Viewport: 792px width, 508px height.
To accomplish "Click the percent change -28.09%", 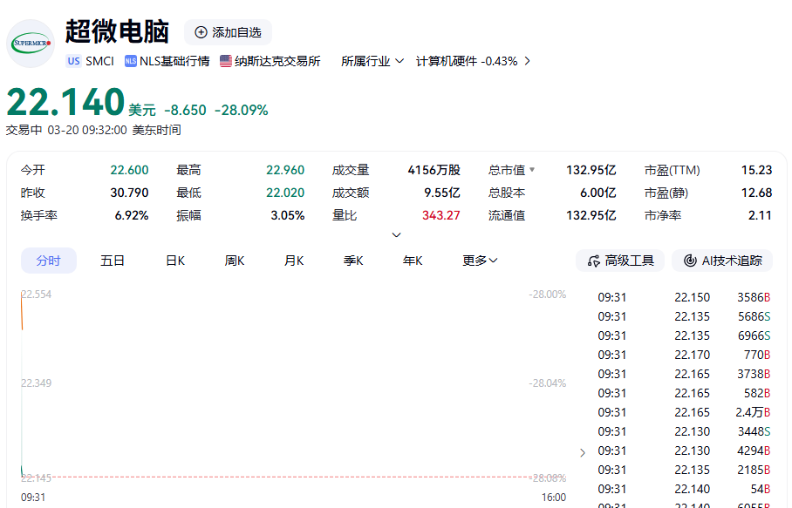I will click(x=242, y=110).
